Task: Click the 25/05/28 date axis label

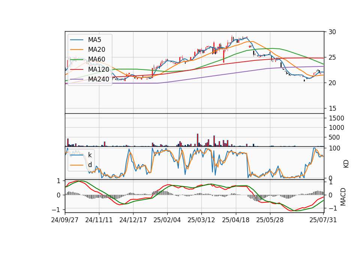Action: click(270, 220)
